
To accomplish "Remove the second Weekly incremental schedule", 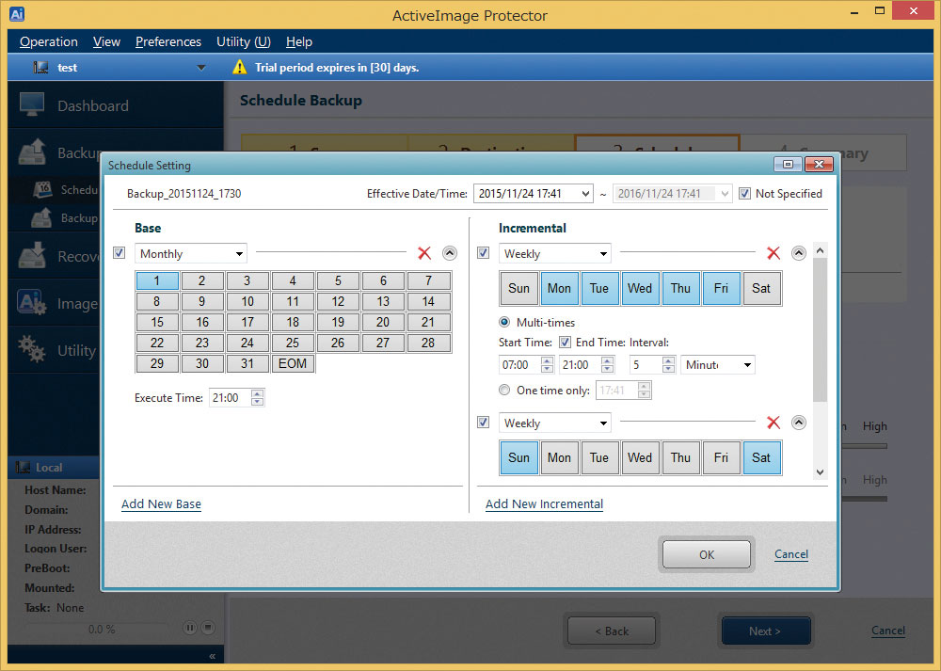I will (x=774, y=423).
